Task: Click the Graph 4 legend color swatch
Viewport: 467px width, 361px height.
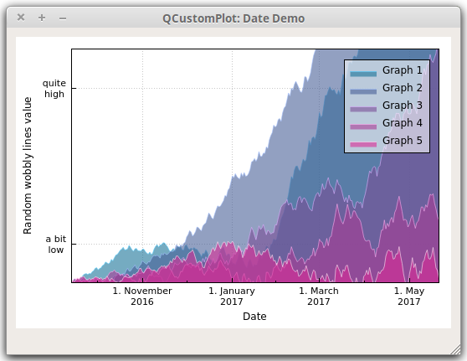Action: click(363, 126)
